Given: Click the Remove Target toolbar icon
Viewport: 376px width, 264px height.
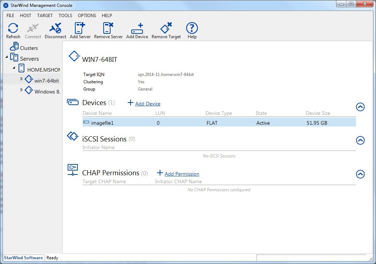Looking at the screenshot, I should click(x=166, y=28).
